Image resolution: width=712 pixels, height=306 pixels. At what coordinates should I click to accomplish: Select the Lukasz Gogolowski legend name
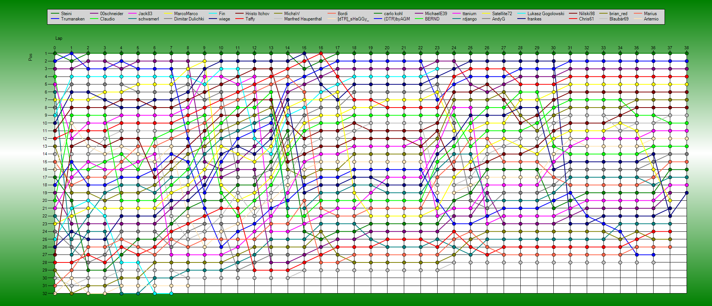(x=546, y=14)
